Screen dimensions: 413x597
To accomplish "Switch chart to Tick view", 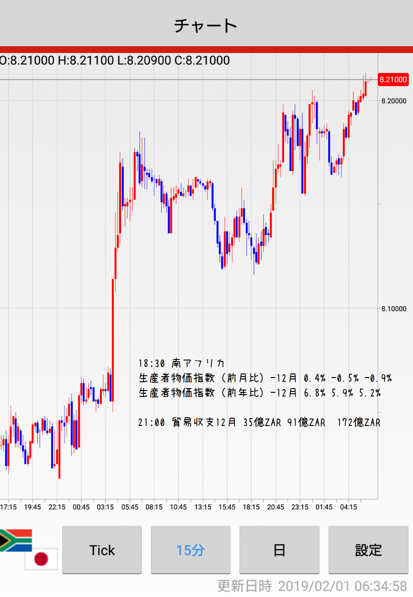I will [x=102, y=550].
